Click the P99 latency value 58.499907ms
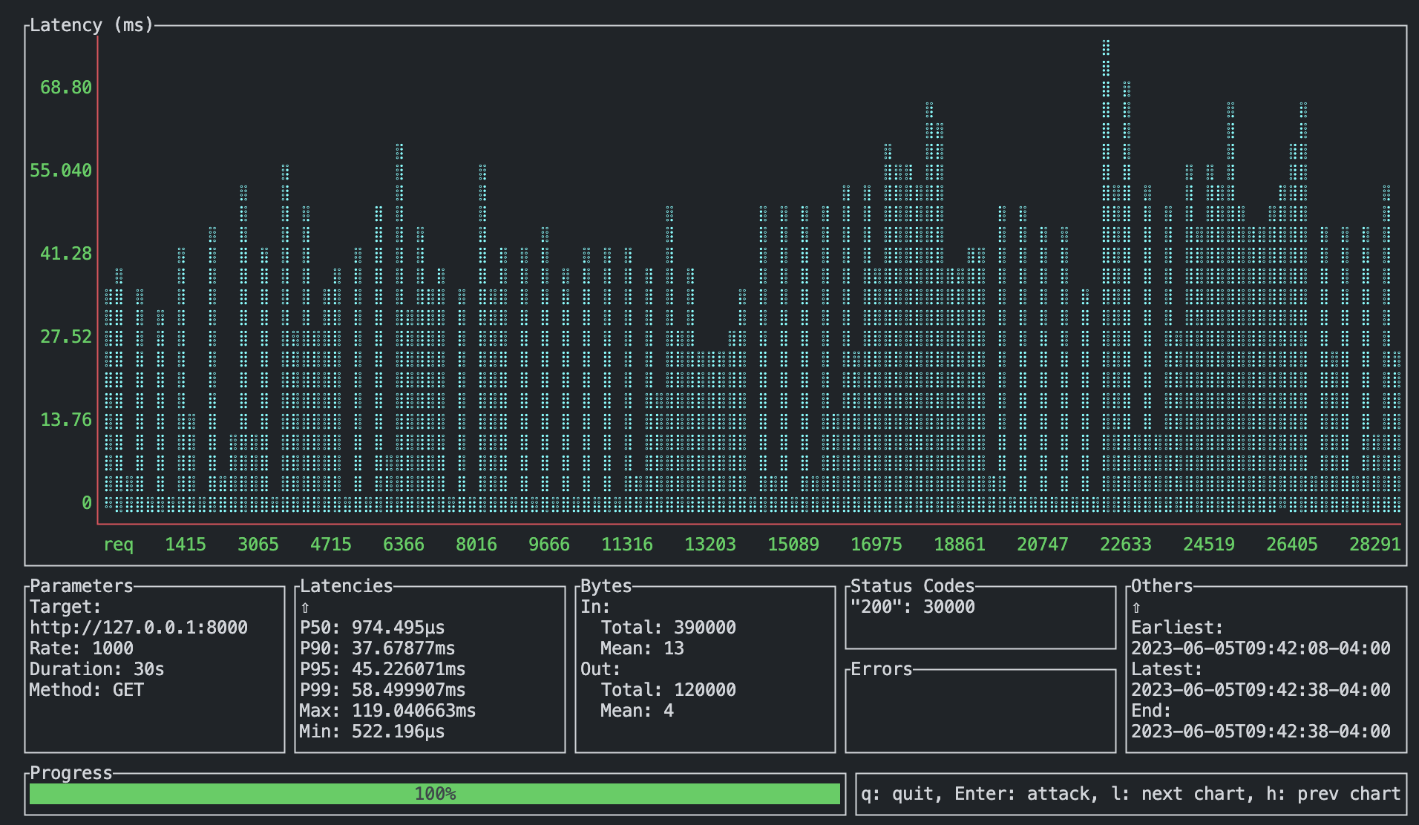This screenshot has height=825, width=1419. [x=408, y=690]
